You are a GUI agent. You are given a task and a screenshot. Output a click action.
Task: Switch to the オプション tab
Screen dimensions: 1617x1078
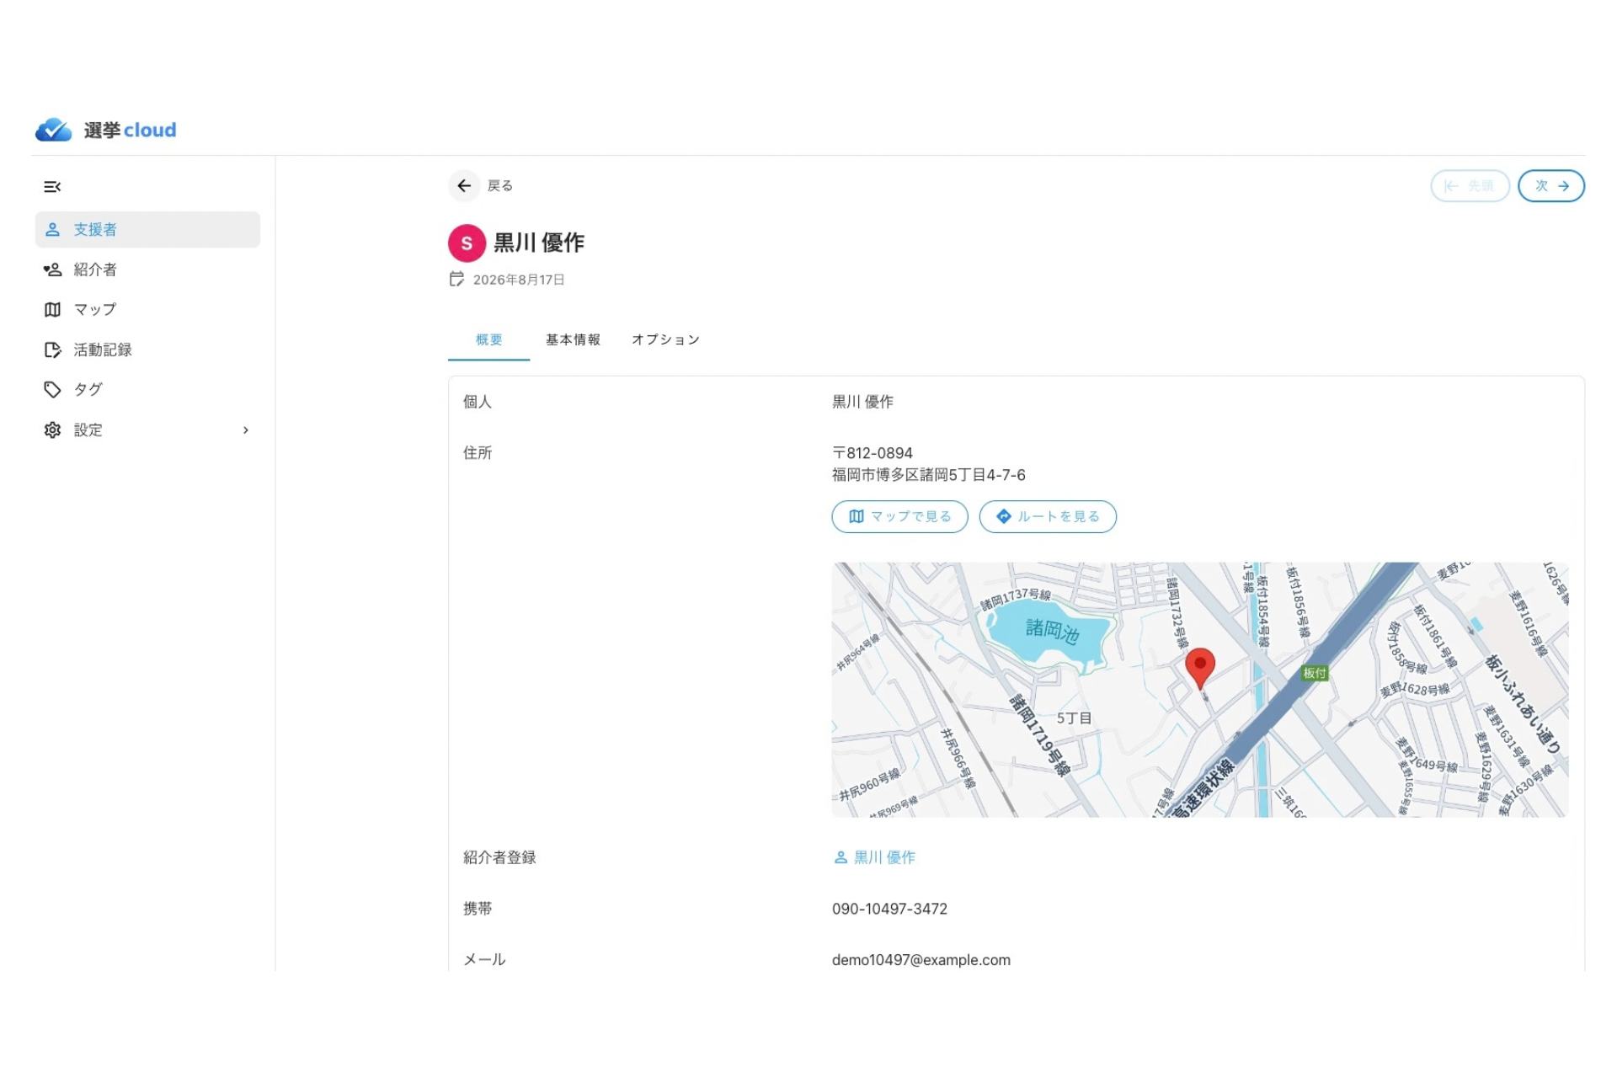[665, 340]
